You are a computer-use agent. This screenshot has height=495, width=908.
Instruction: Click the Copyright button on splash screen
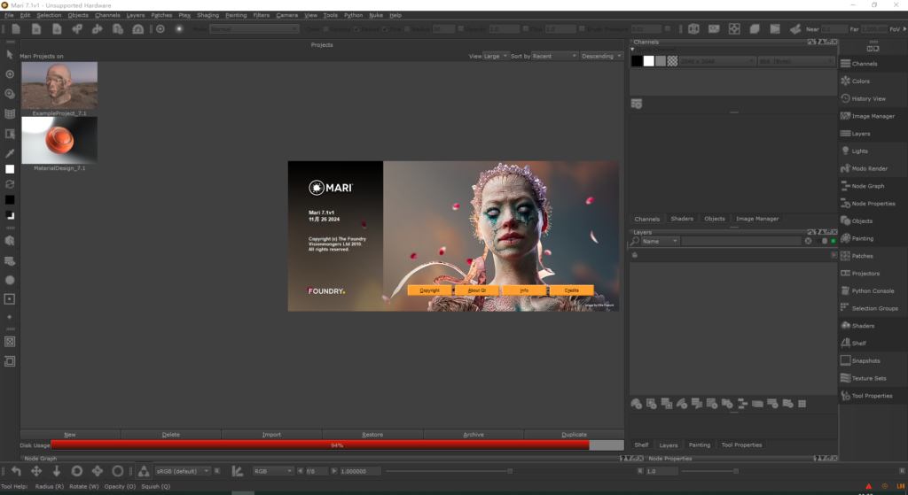[x=430, y=290]
